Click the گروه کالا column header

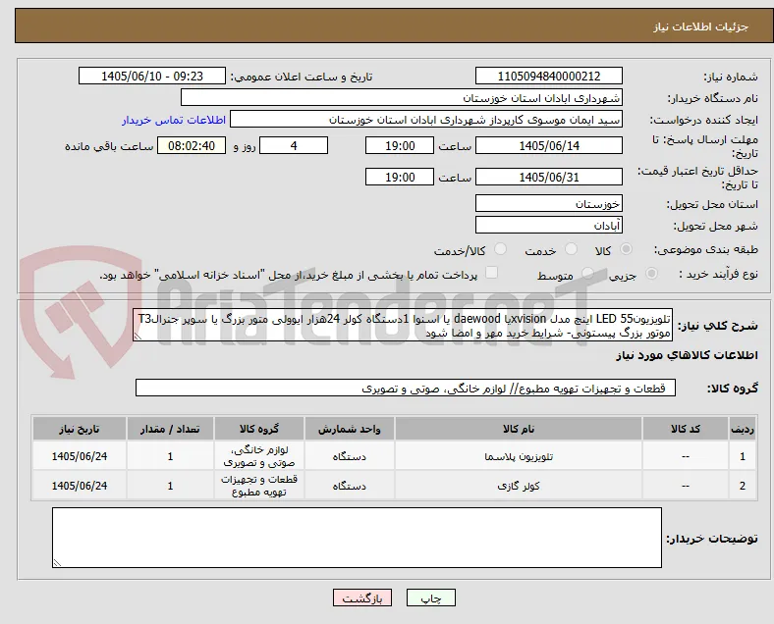[259, 429]
